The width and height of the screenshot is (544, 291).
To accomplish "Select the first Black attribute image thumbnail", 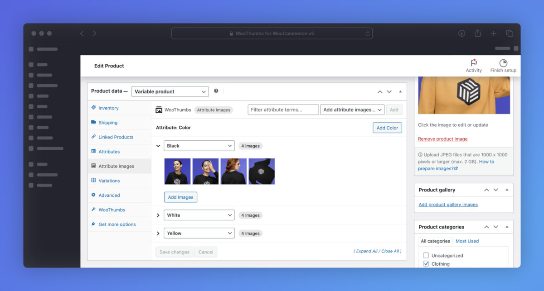I will click(x=177, y=172).
